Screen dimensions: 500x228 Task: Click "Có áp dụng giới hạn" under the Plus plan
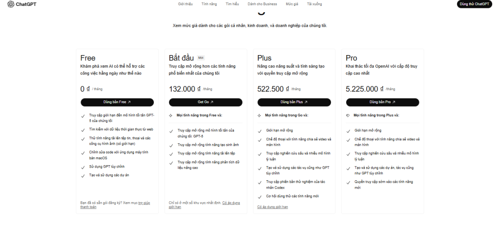click(x=272, y=207)
